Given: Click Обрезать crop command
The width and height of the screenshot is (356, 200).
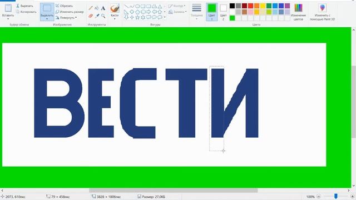Looking at the screenshot, I should coord(64,6).
